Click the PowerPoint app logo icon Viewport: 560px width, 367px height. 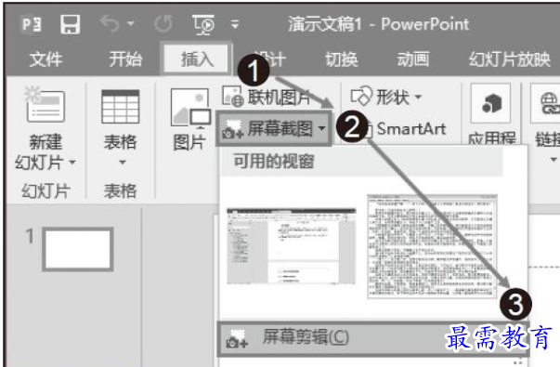click(32, 24)
